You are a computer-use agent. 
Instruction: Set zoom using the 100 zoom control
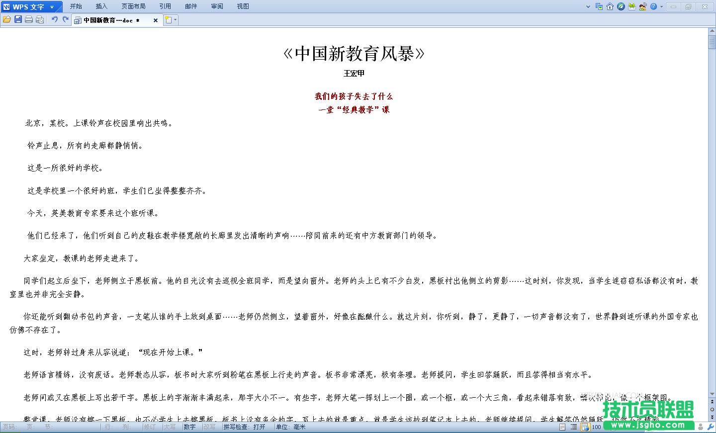[596, 426]
